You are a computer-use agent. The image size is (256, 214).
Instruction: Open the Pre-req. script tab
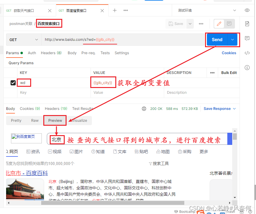(88, 53)
